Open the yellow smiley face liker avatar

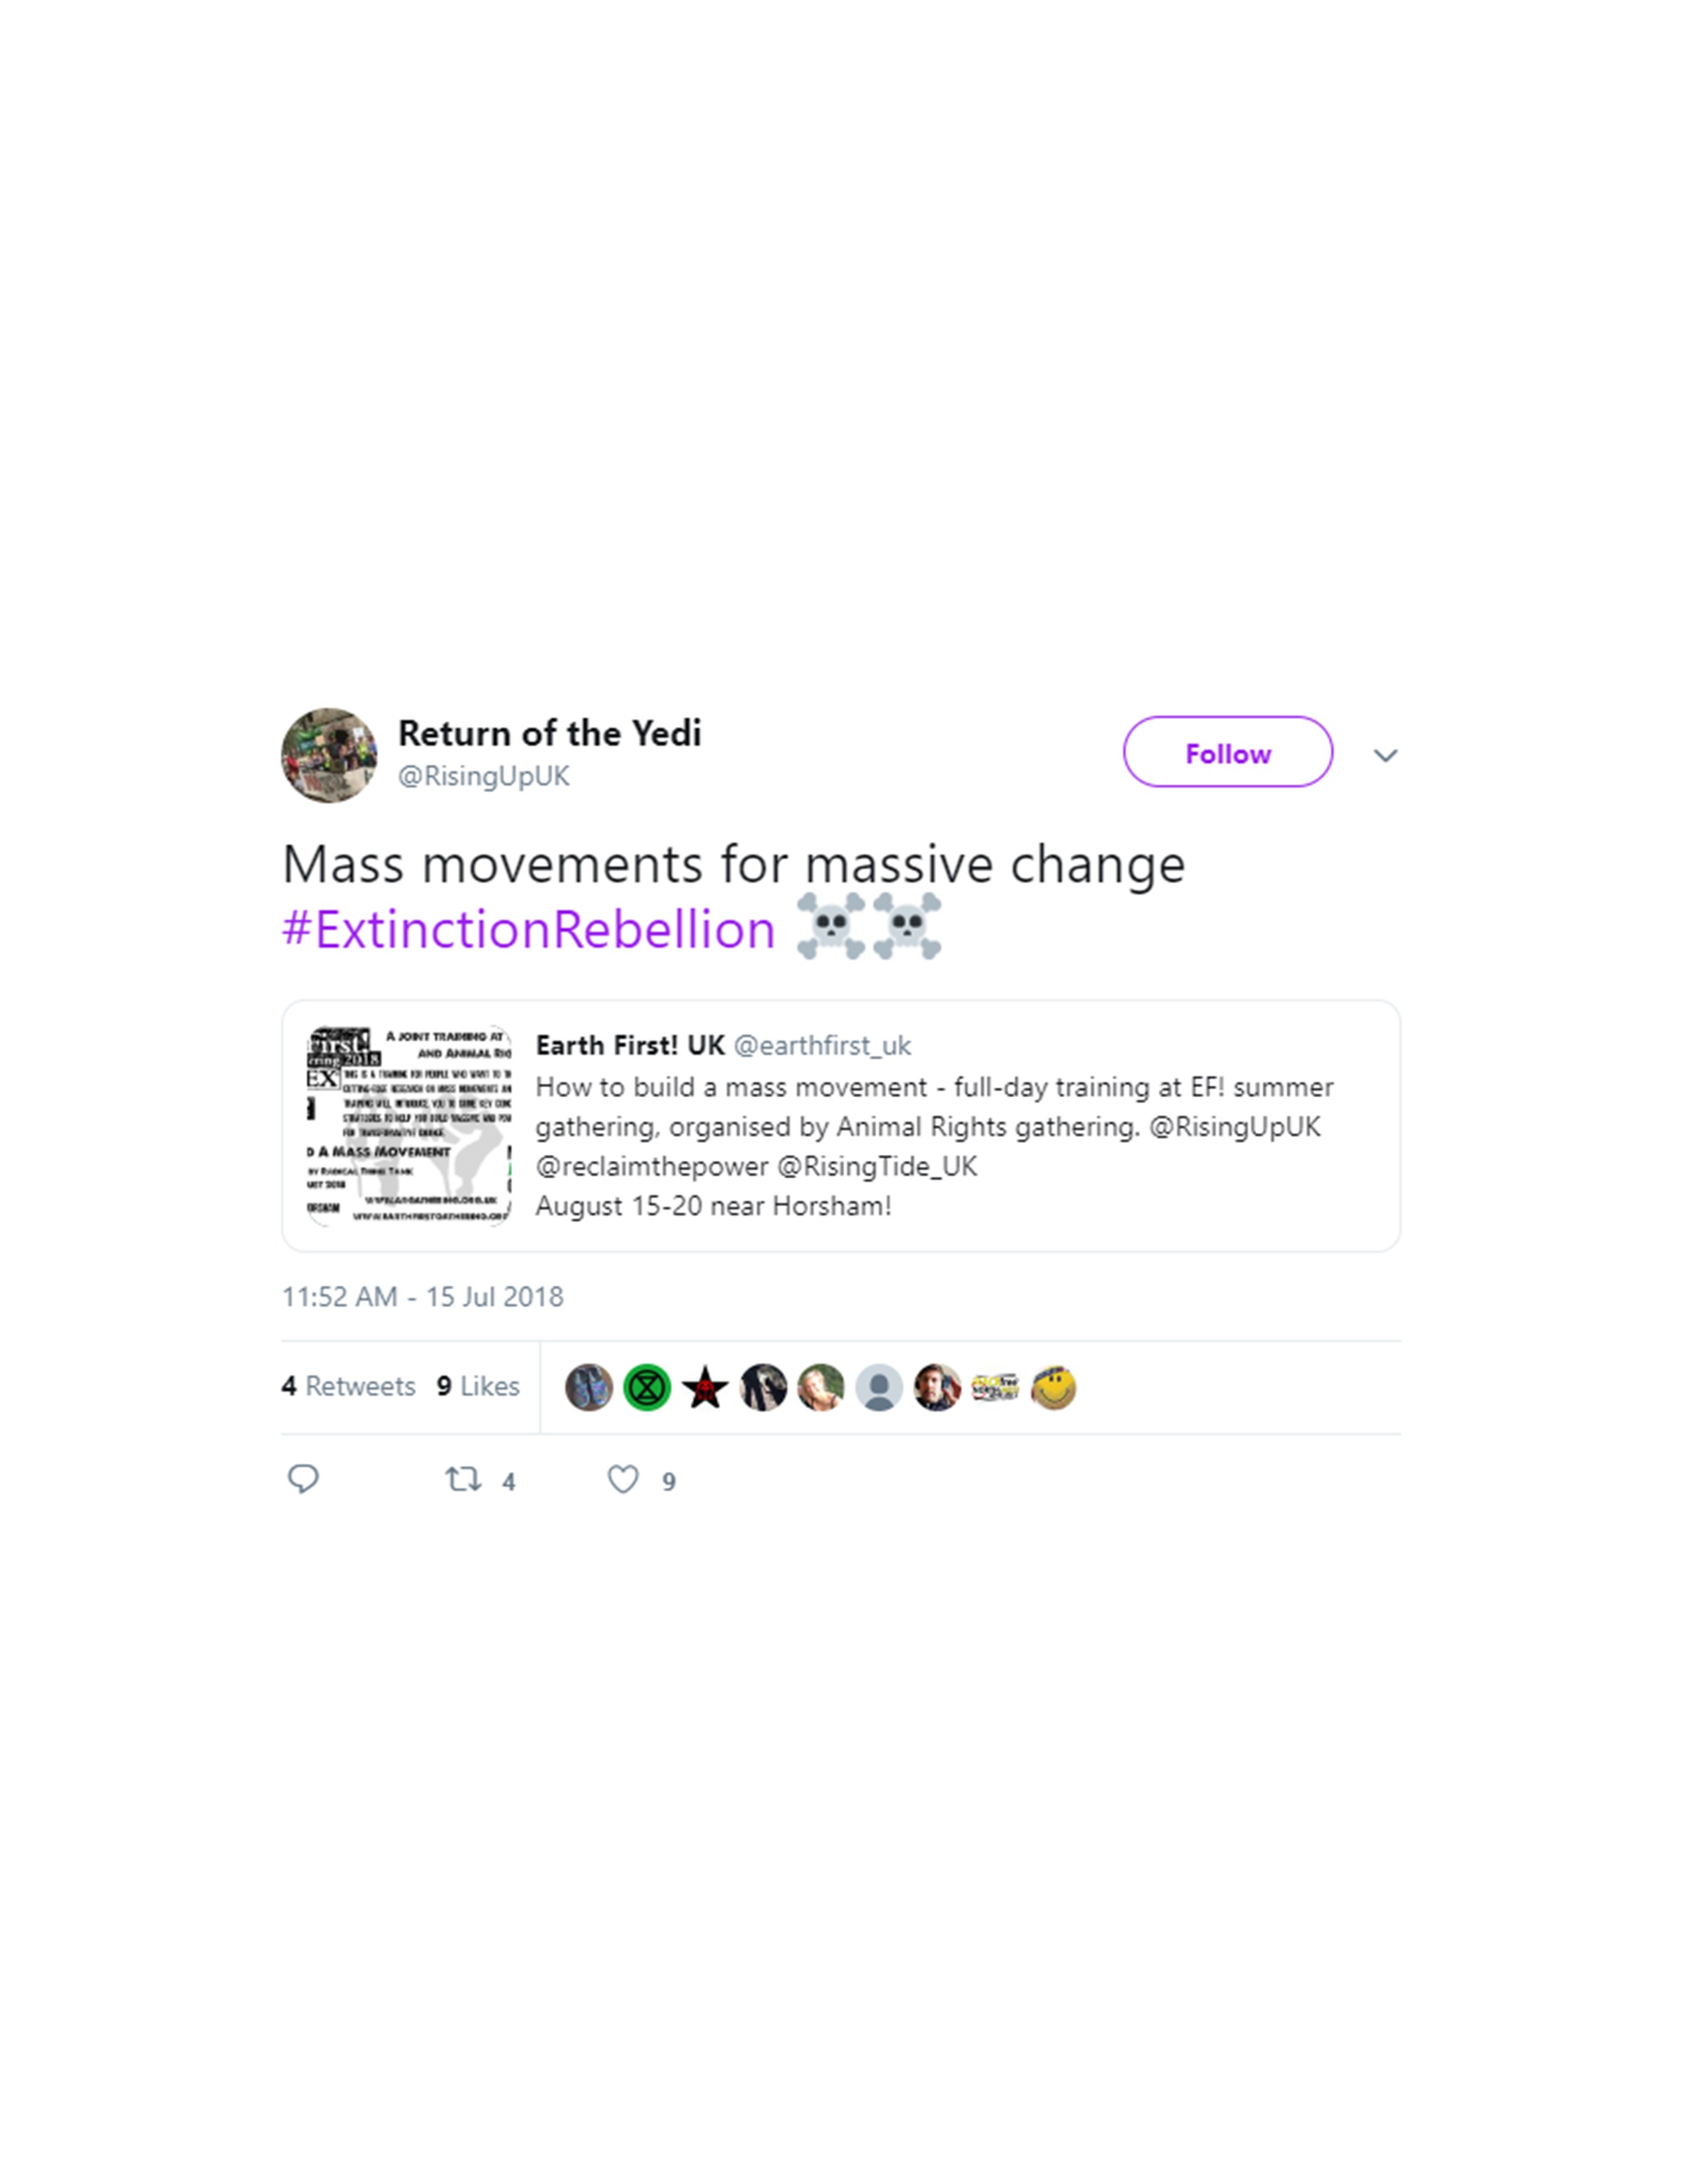(1053, 1388)
